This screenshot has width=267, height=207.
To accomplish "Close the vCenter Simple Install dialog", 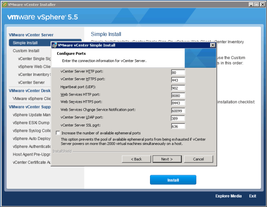I will click(212, 45).
